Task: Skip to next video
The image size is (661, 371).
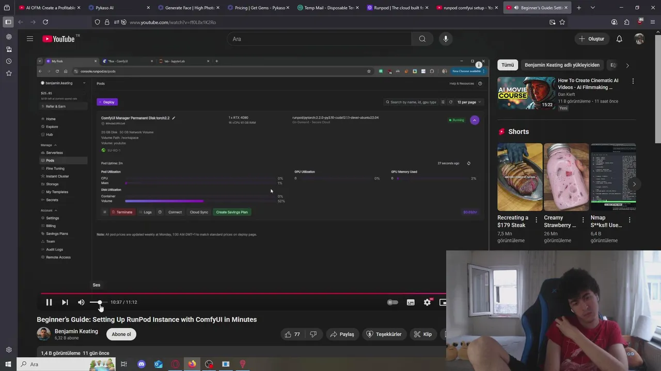Action: click(65, 302)
